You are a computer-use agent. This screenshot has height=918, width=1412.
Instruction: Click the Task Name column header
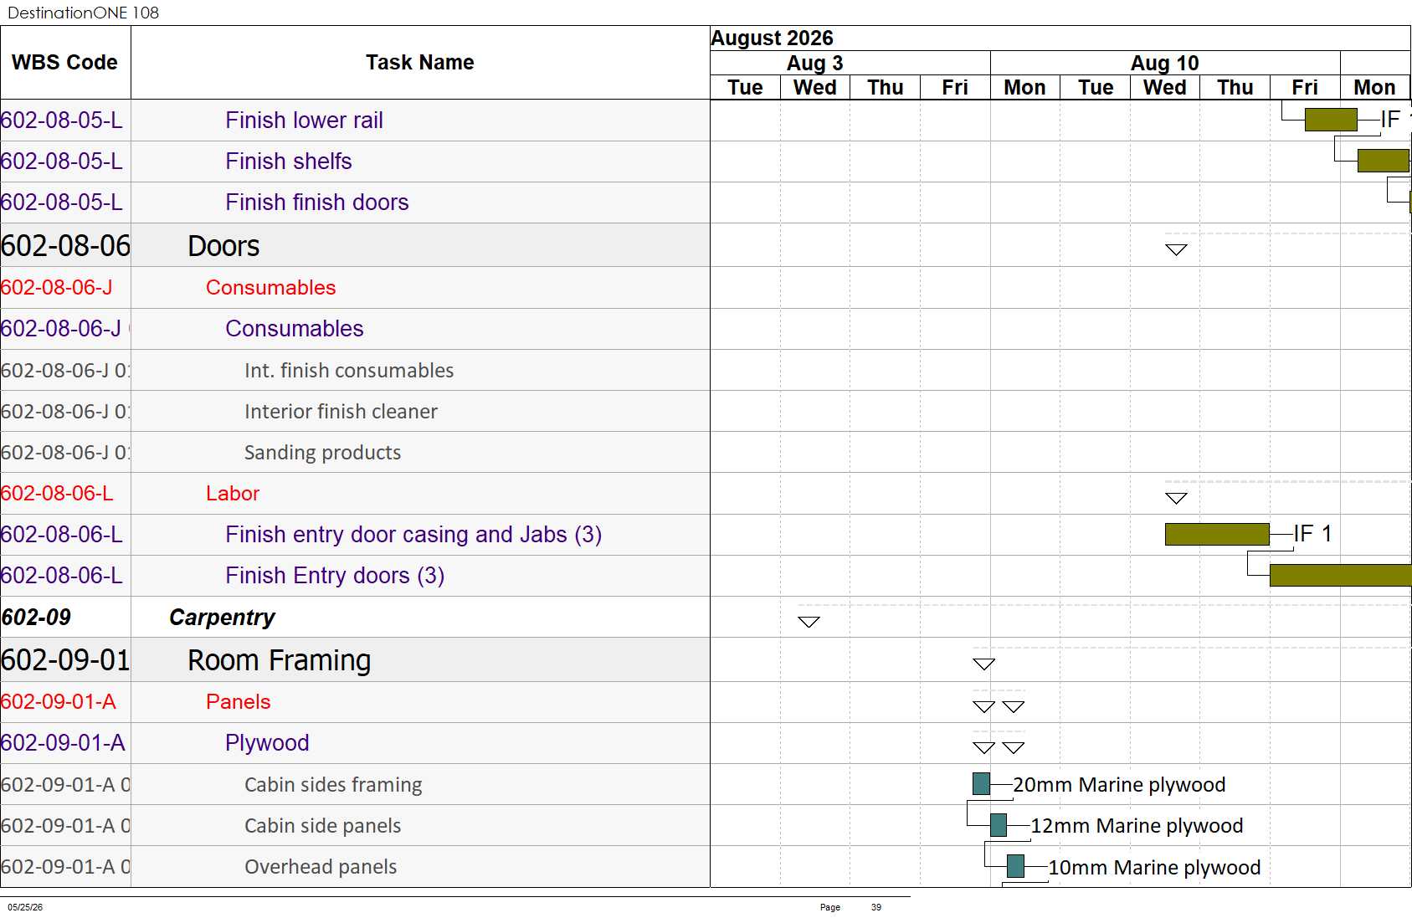pyautogui.click(x=420, y=63)
